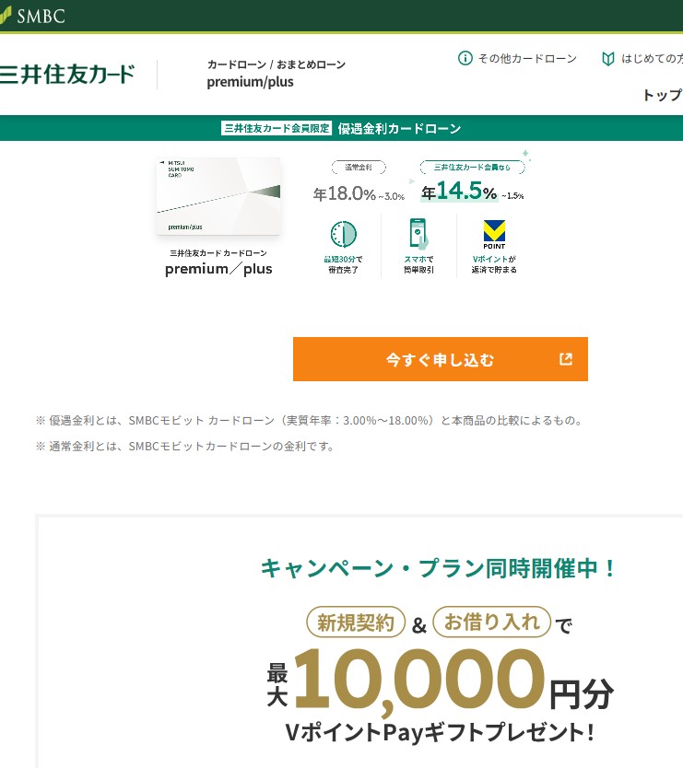This screenshot has height=768, width=683.
Task: Click 今すぐ申し込む orange button
Action: point(441,359)
